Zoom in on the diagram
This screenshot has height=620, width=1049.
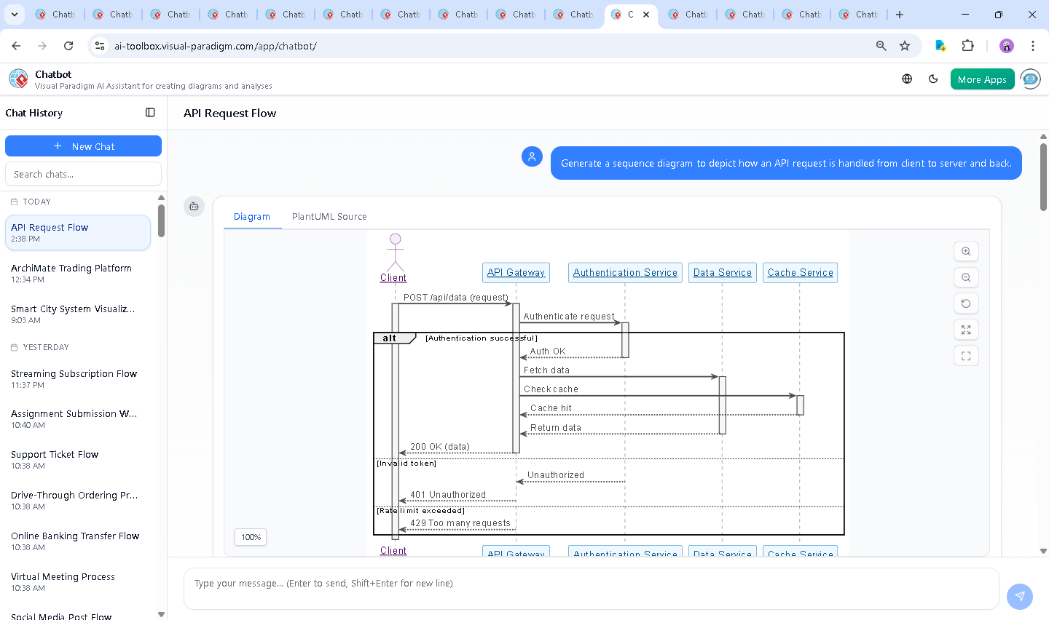(966, 251)
